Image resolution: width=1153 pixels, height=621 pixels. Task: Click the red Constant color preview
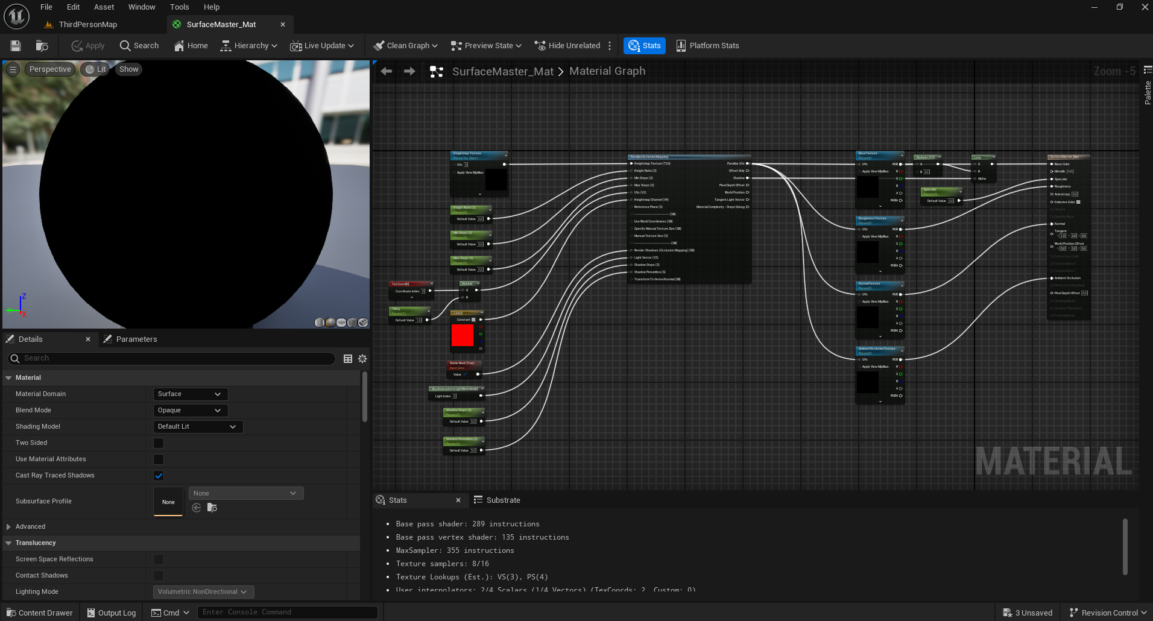point(463,335)
